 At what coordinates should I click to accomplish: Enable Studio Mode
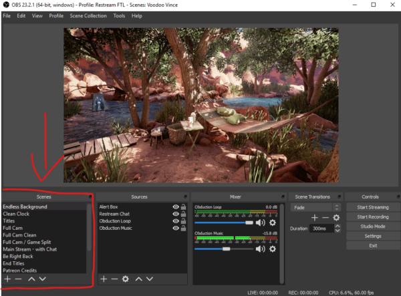[x=373, y=227]
